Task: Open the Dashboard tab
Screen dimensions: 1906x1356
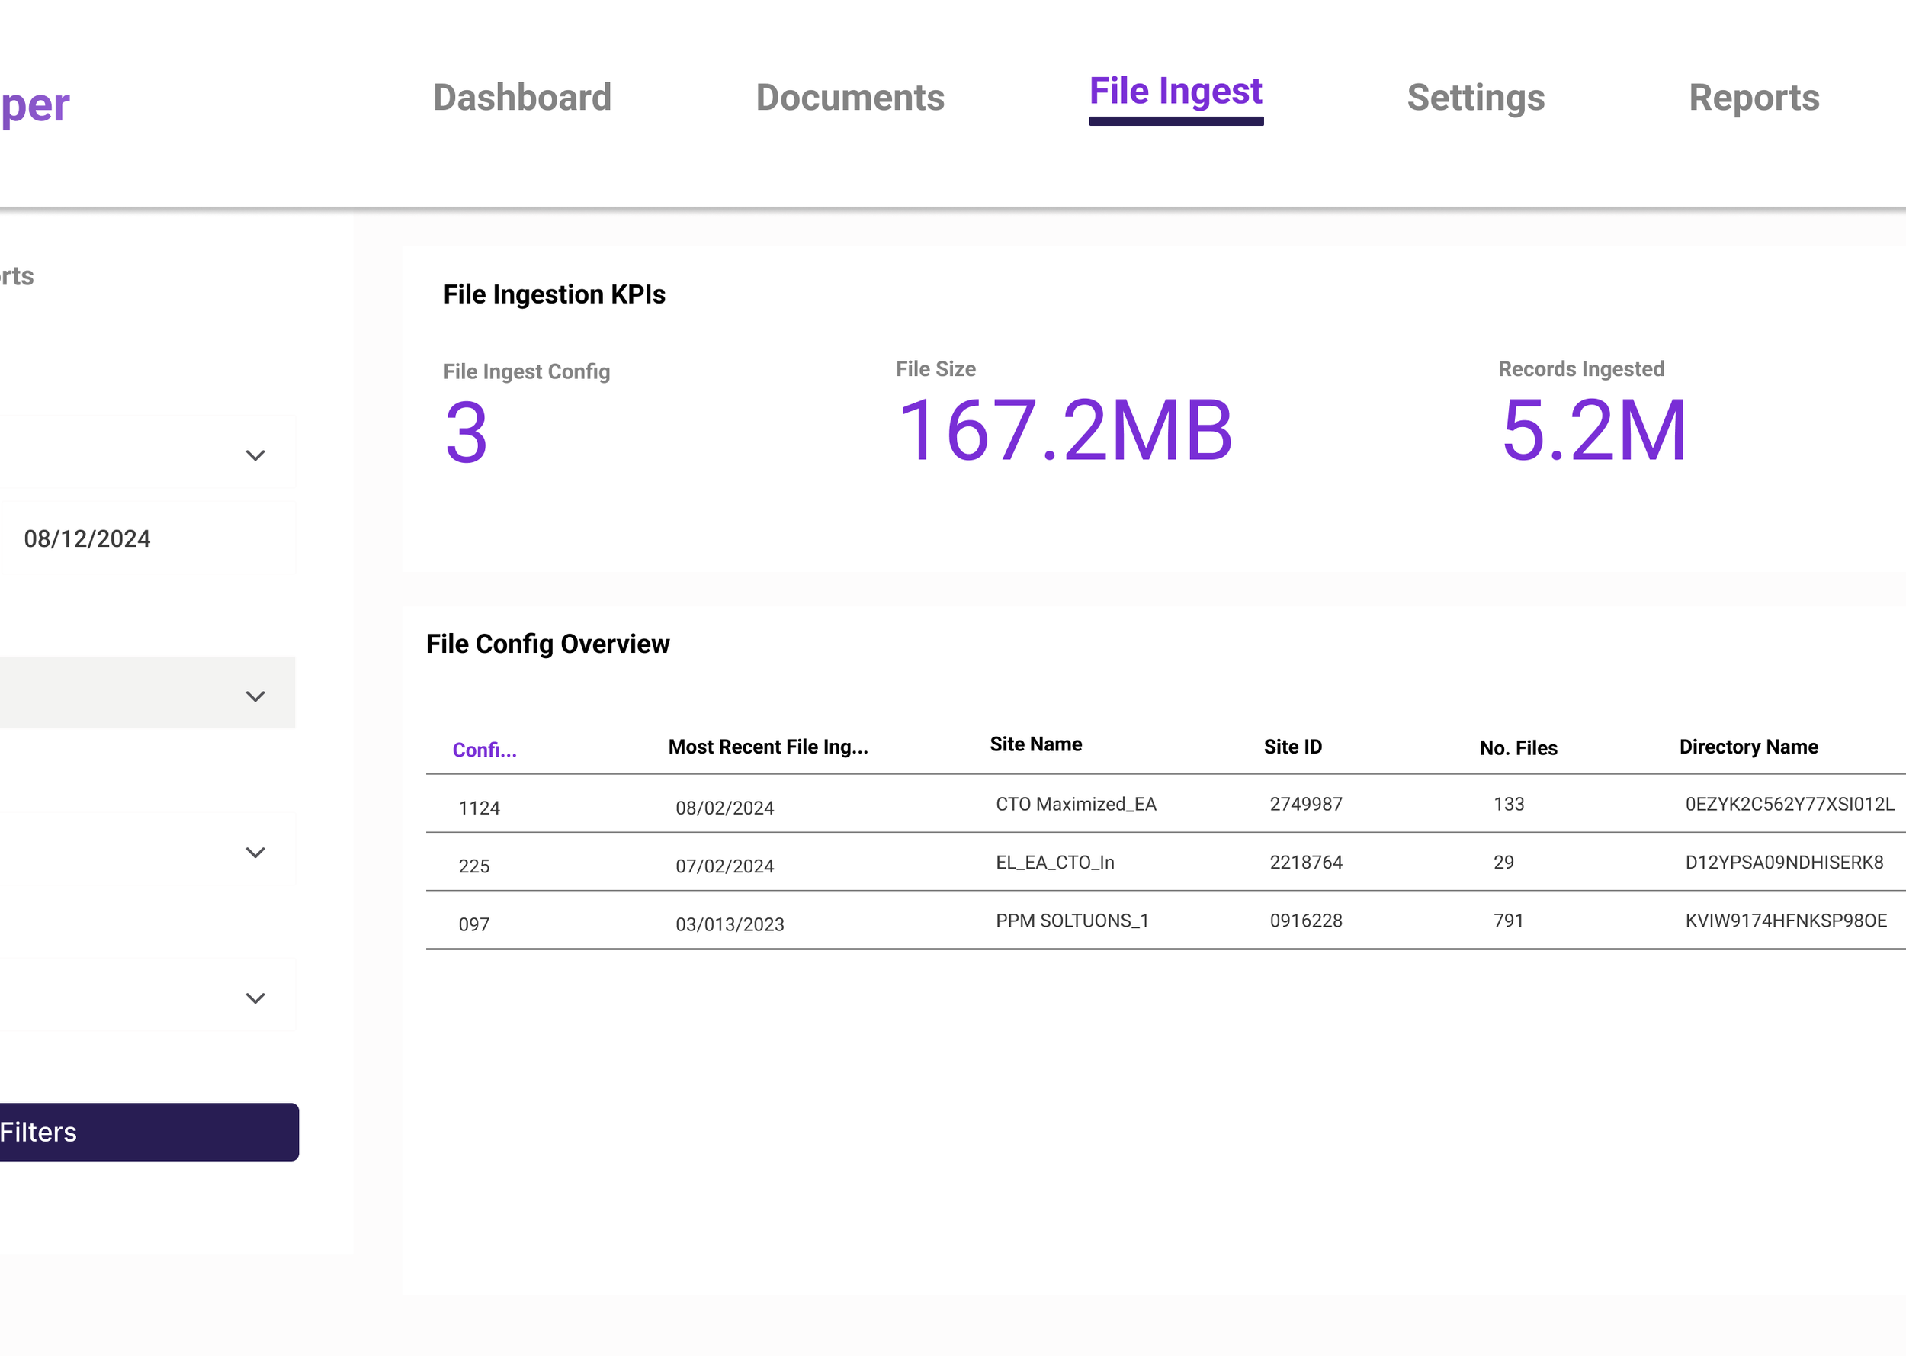Action: tap(521, 98)
